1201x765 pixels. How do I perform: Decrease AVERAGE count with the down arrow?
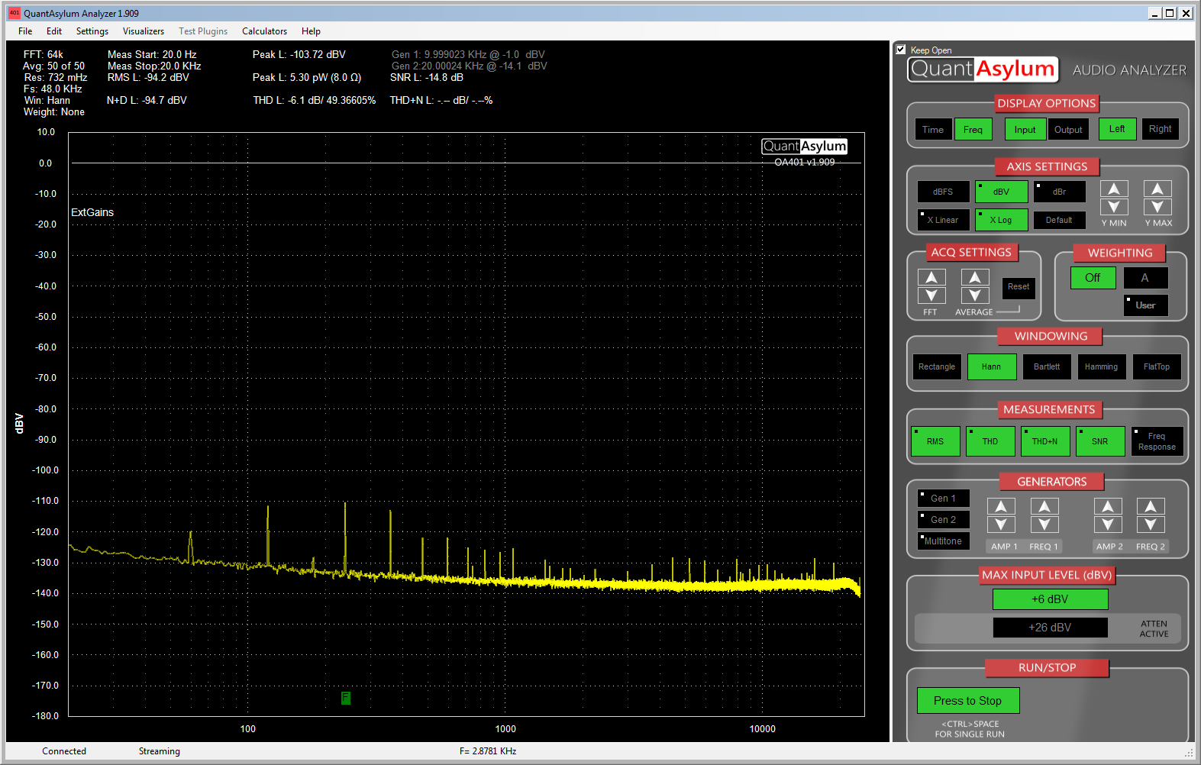tap(975, 295)
